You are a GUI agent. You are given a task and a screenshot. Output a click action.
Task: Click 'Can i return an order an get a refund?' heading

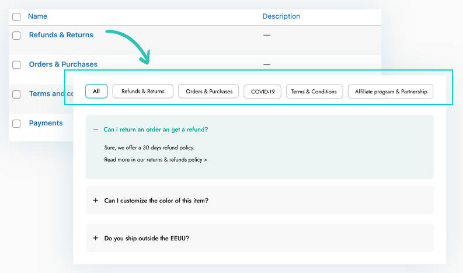pos(156,129)
